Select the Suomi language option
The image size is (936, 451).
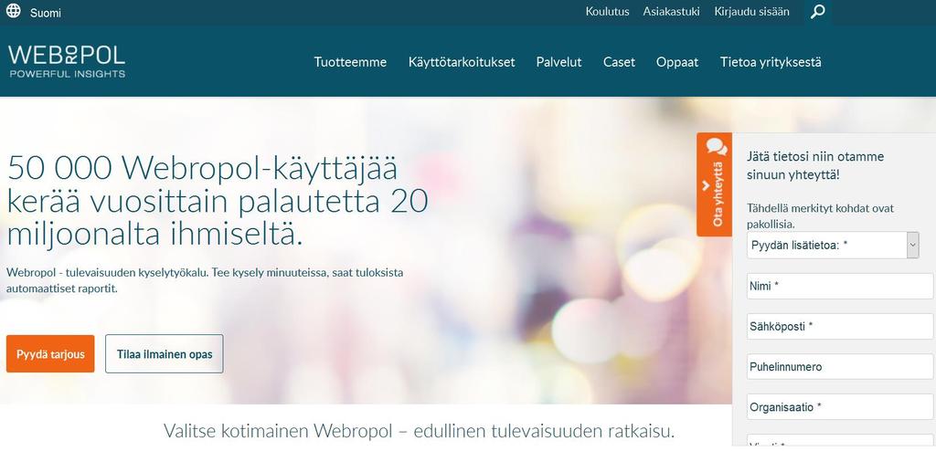(46, 13)
